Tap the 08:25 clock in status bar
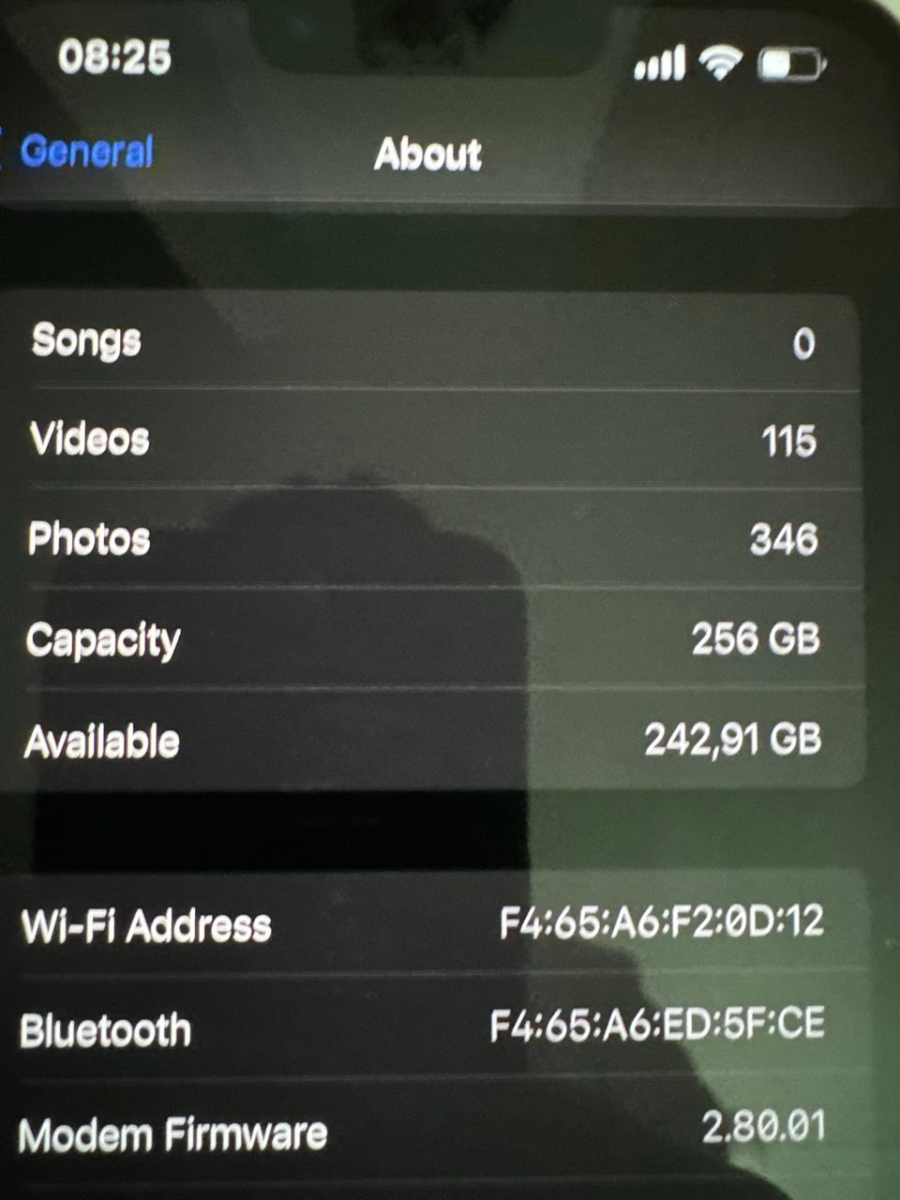Image resolution: width=900 pixels, height=1200 pixels. coord(114,57)
